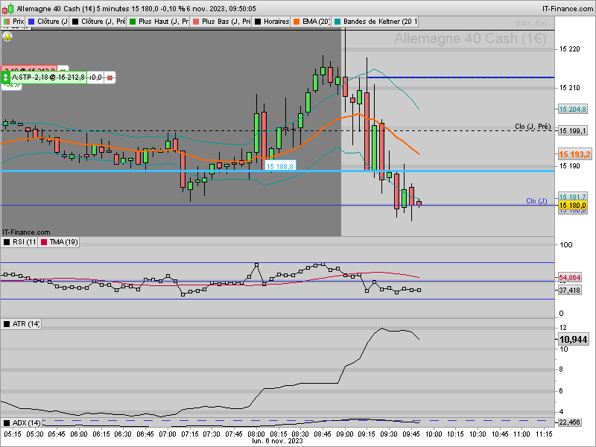Click the candlestick chart-style icon in the title bar
The image size is (596, 447).
pos(7,8)
